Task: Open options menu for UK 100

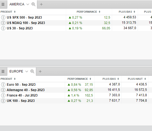Action: [3, 101]
